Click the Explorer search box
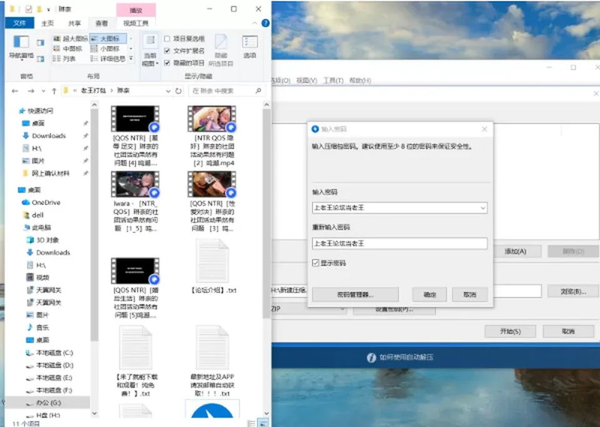The width and height of the screenshot is (600, 427). [x=227, y=91]
